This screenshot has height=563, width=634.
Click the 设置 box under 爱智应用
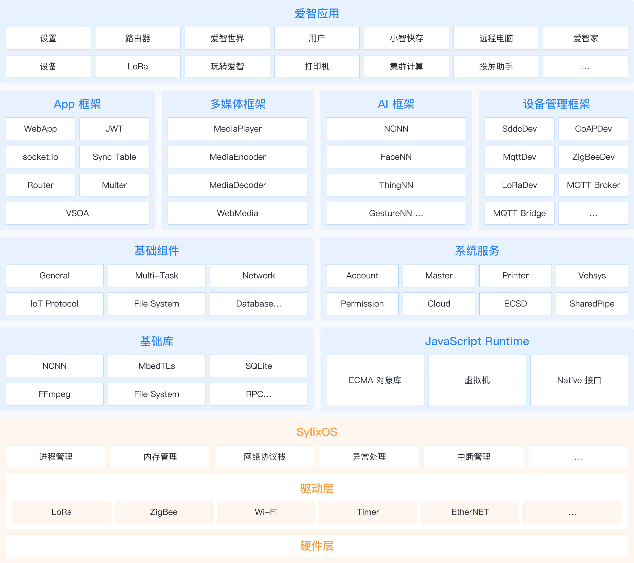(48, 38)
